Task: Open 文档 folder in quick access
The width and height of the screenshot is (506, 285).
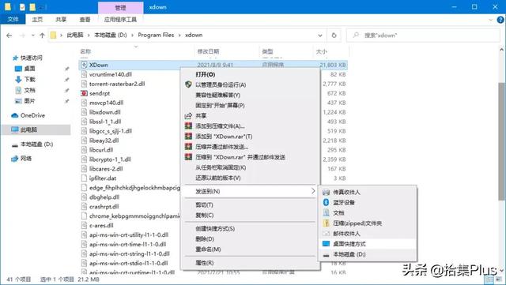Action: click(x=29, y=90)
